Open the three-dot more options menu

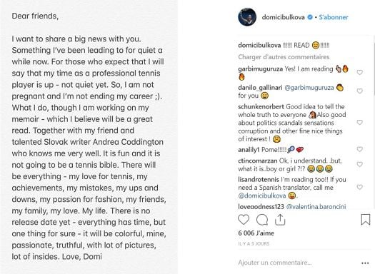(x=365, y=263)
